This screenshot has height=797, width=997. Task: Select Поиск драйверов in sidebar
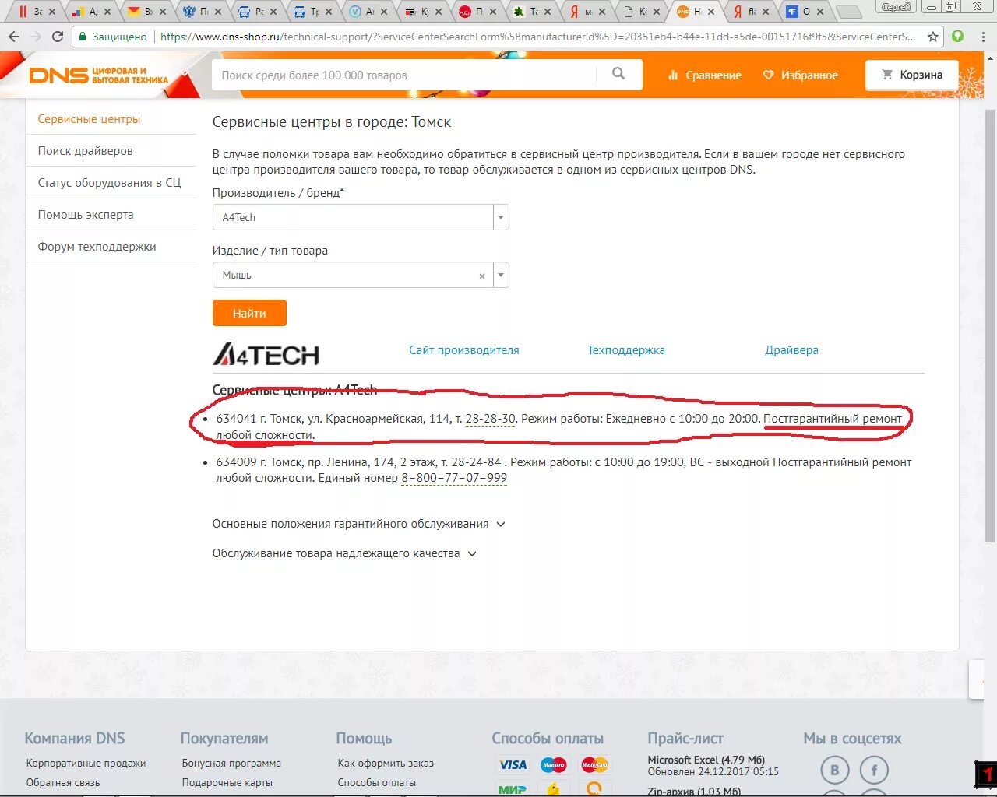pos(85,151)
